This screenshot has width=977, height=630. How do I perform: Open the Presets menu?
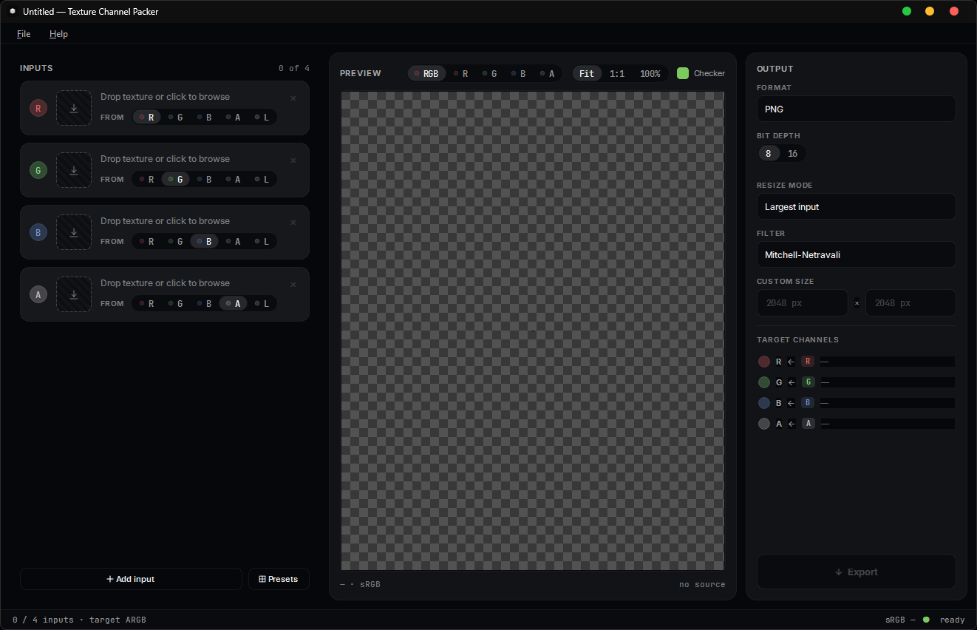pyautogui.click(x=279, y=579)
